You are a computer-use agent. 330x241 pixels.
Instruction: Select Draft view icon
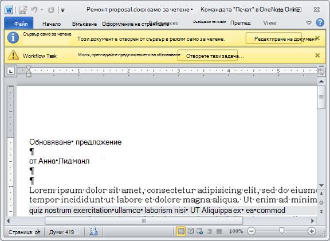tap(219, 231)
